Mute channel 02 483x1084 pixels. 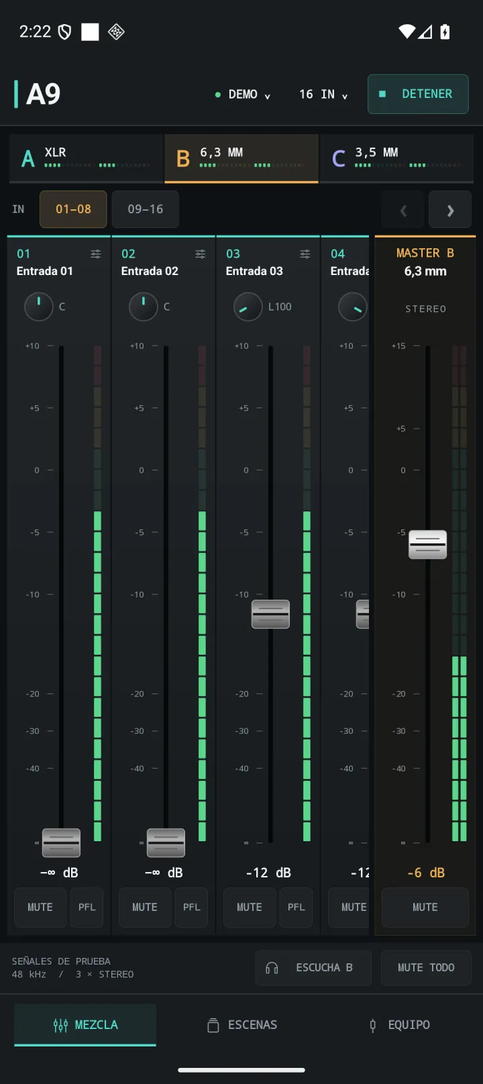click(145, 907)
